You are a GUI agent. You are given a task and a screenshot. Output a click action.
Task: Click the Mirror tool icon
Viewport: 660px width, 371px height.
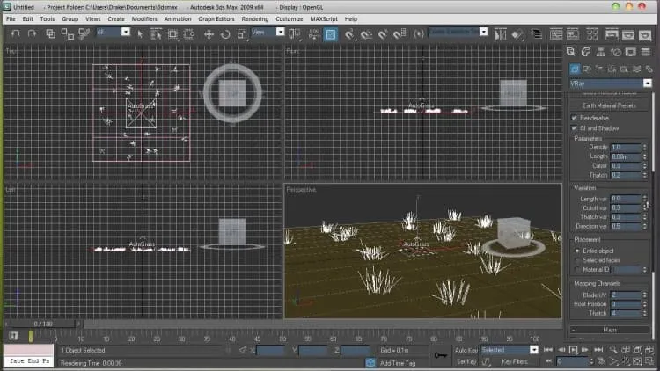[x=500, y=34]
